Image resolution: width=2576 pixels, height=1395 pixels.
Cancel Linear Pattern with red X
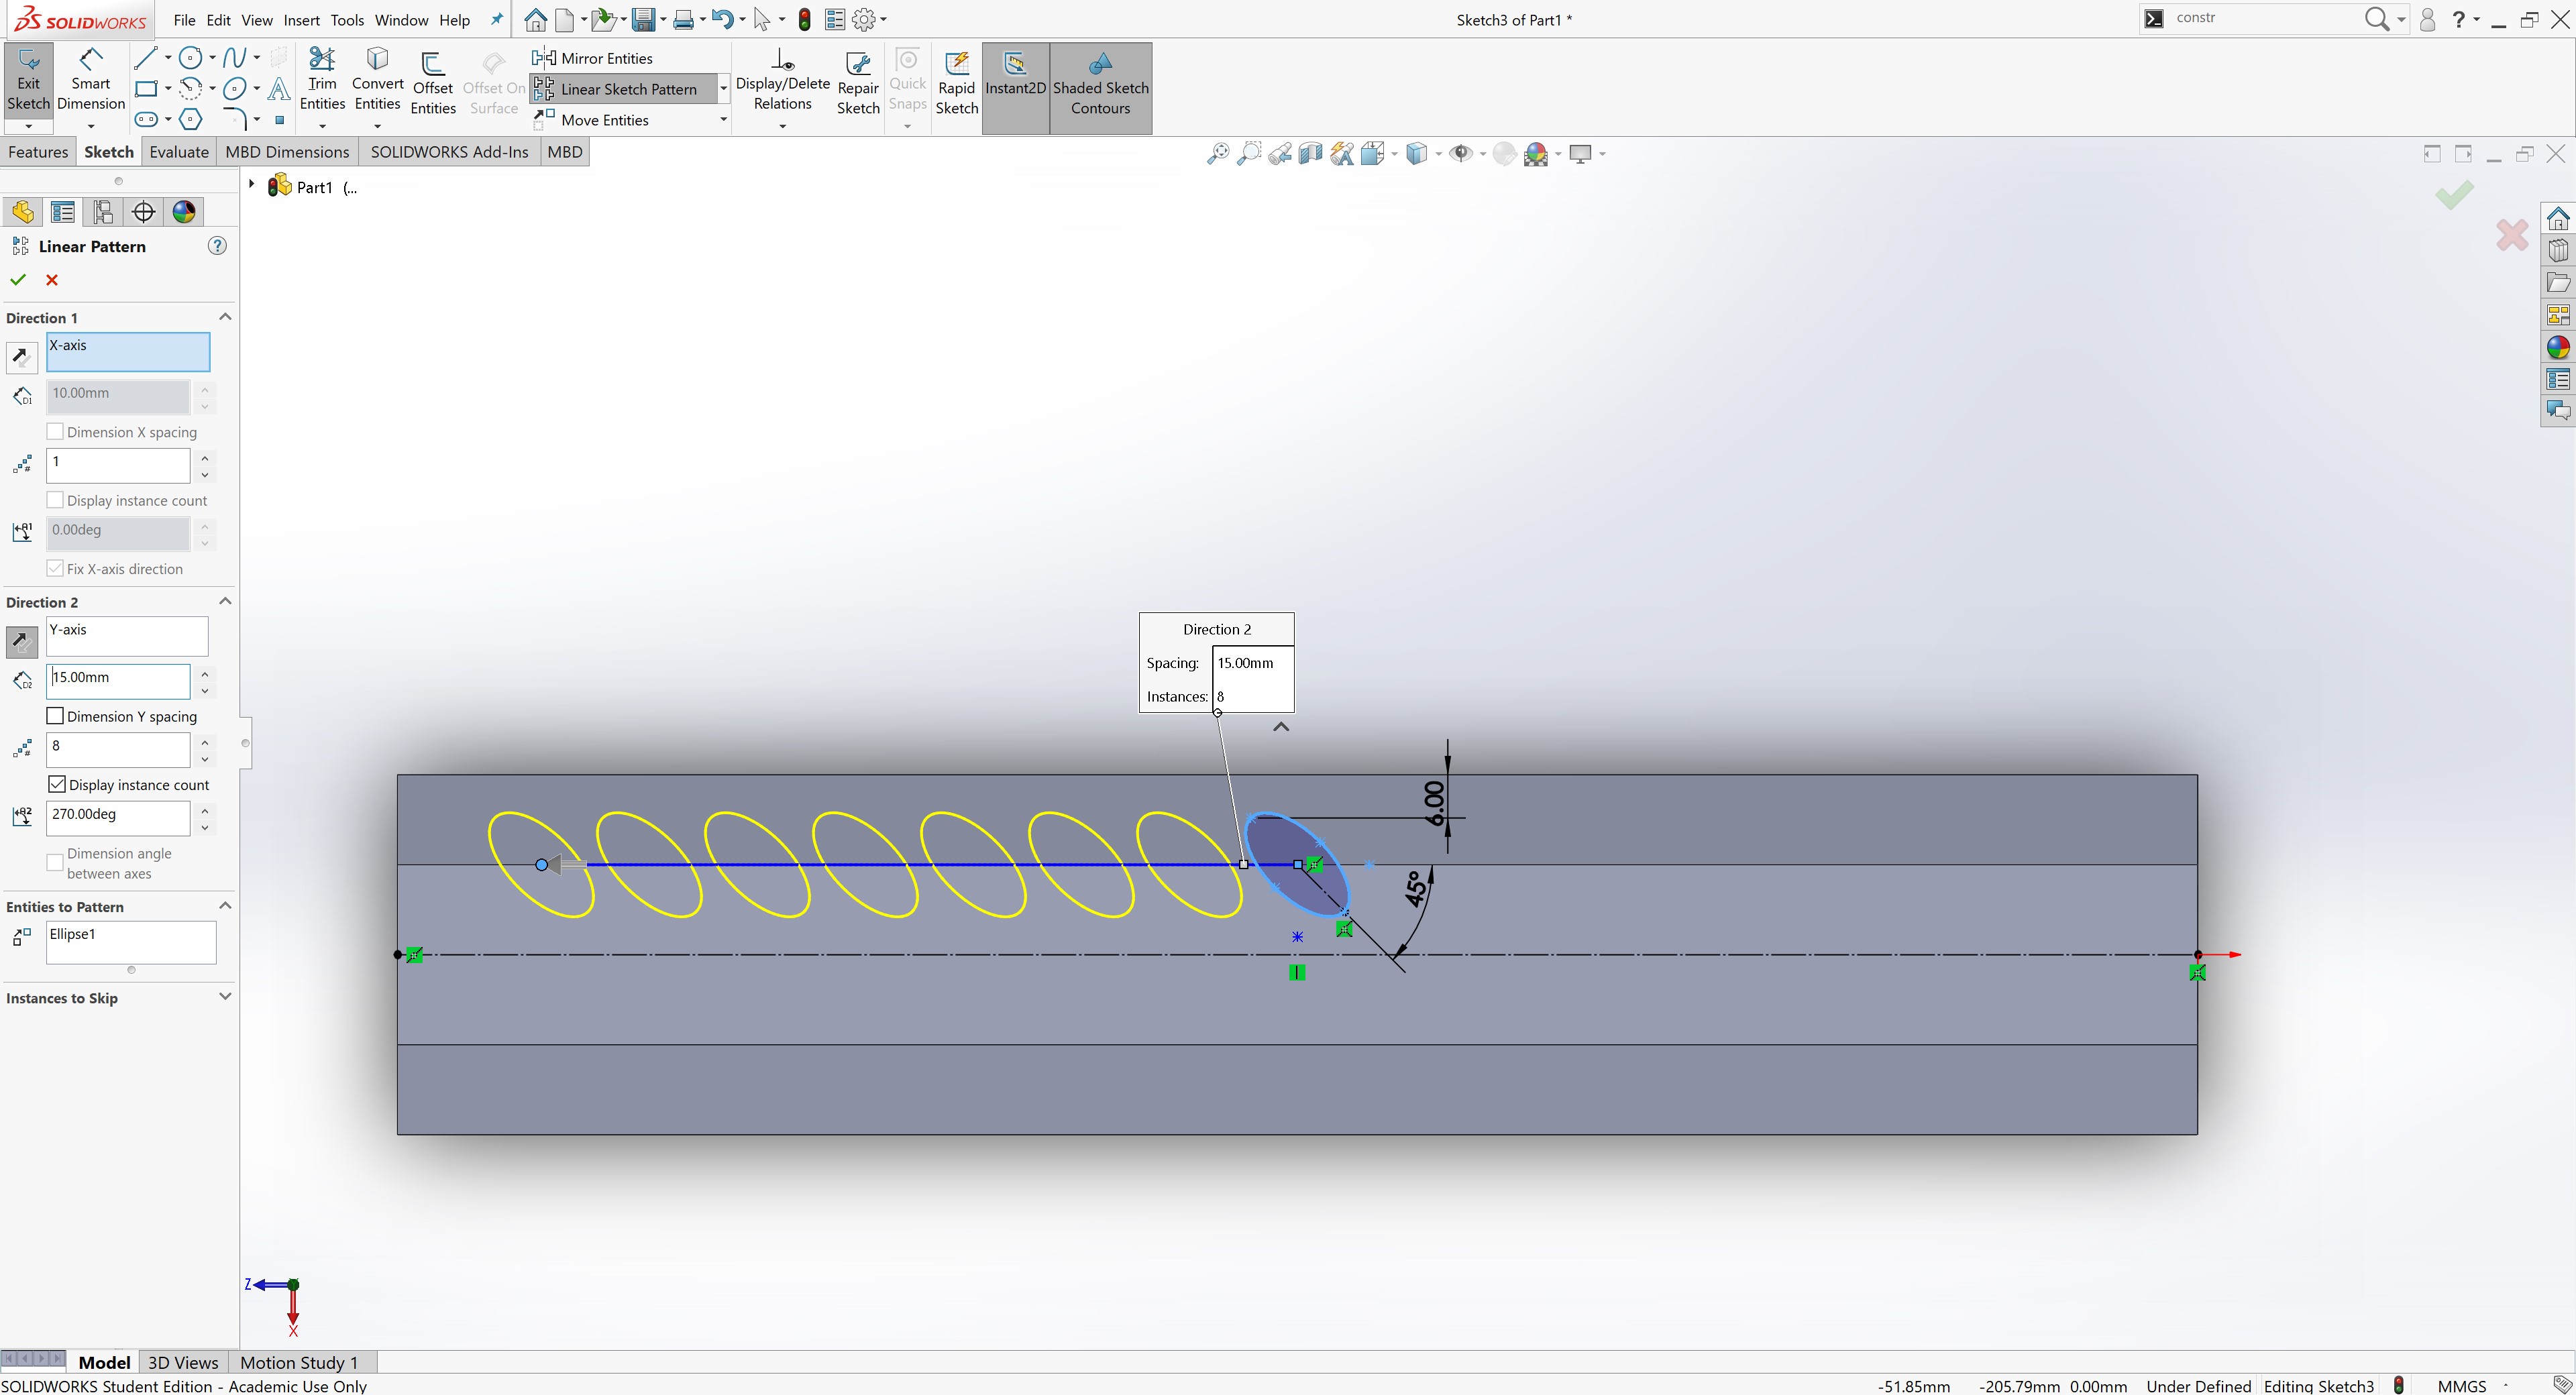[52, 280]
